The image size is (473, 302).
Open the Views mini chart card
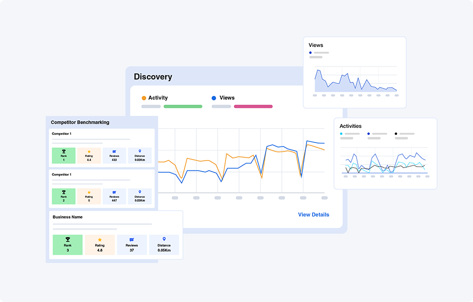tap(354, 72)
